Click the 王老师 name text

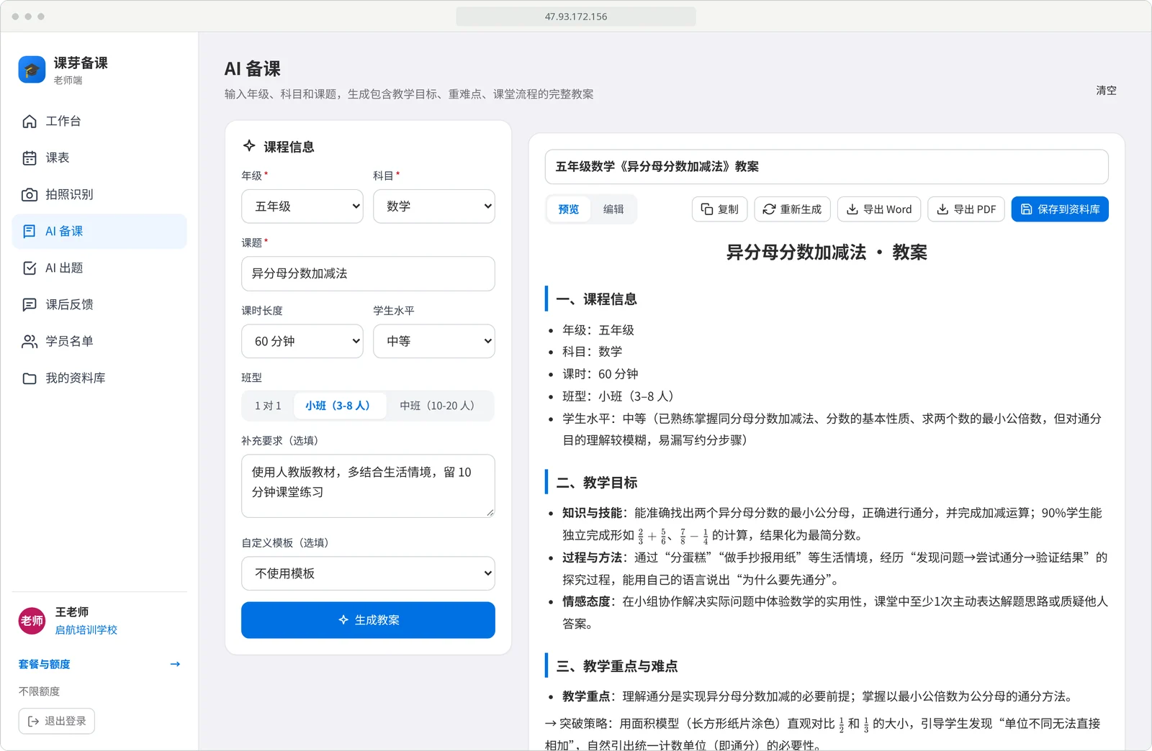point(72,612)
